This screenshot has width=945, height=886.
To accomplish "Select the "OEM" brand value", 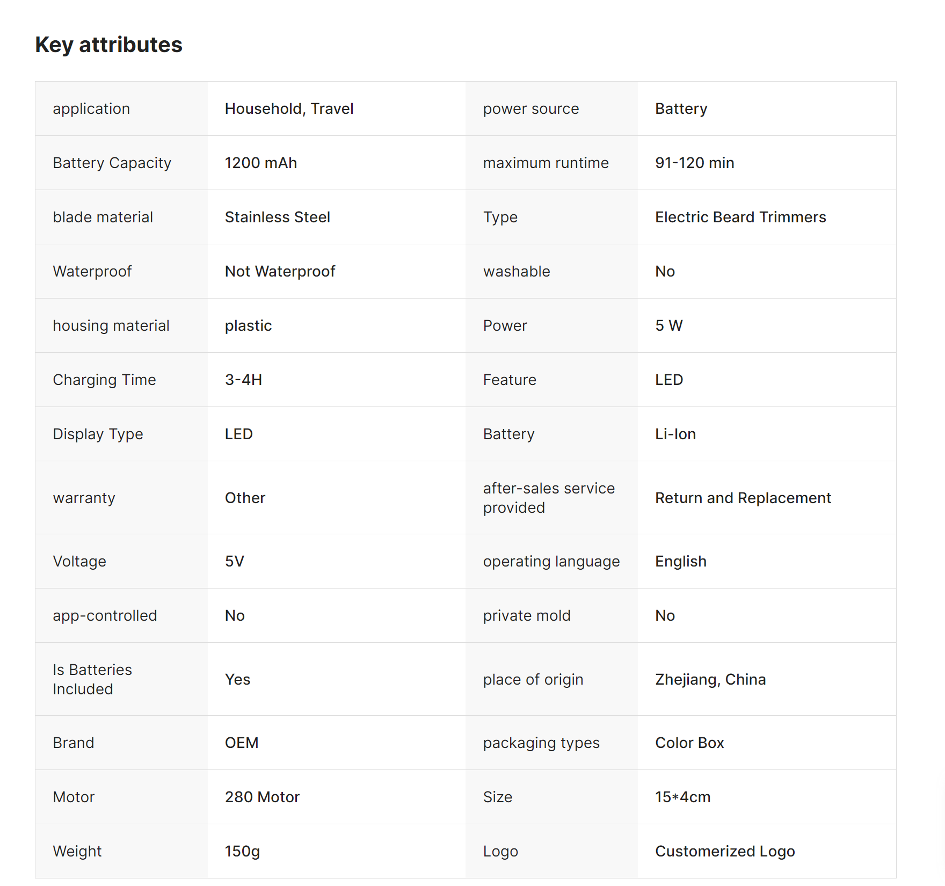I will coord(241,743).
